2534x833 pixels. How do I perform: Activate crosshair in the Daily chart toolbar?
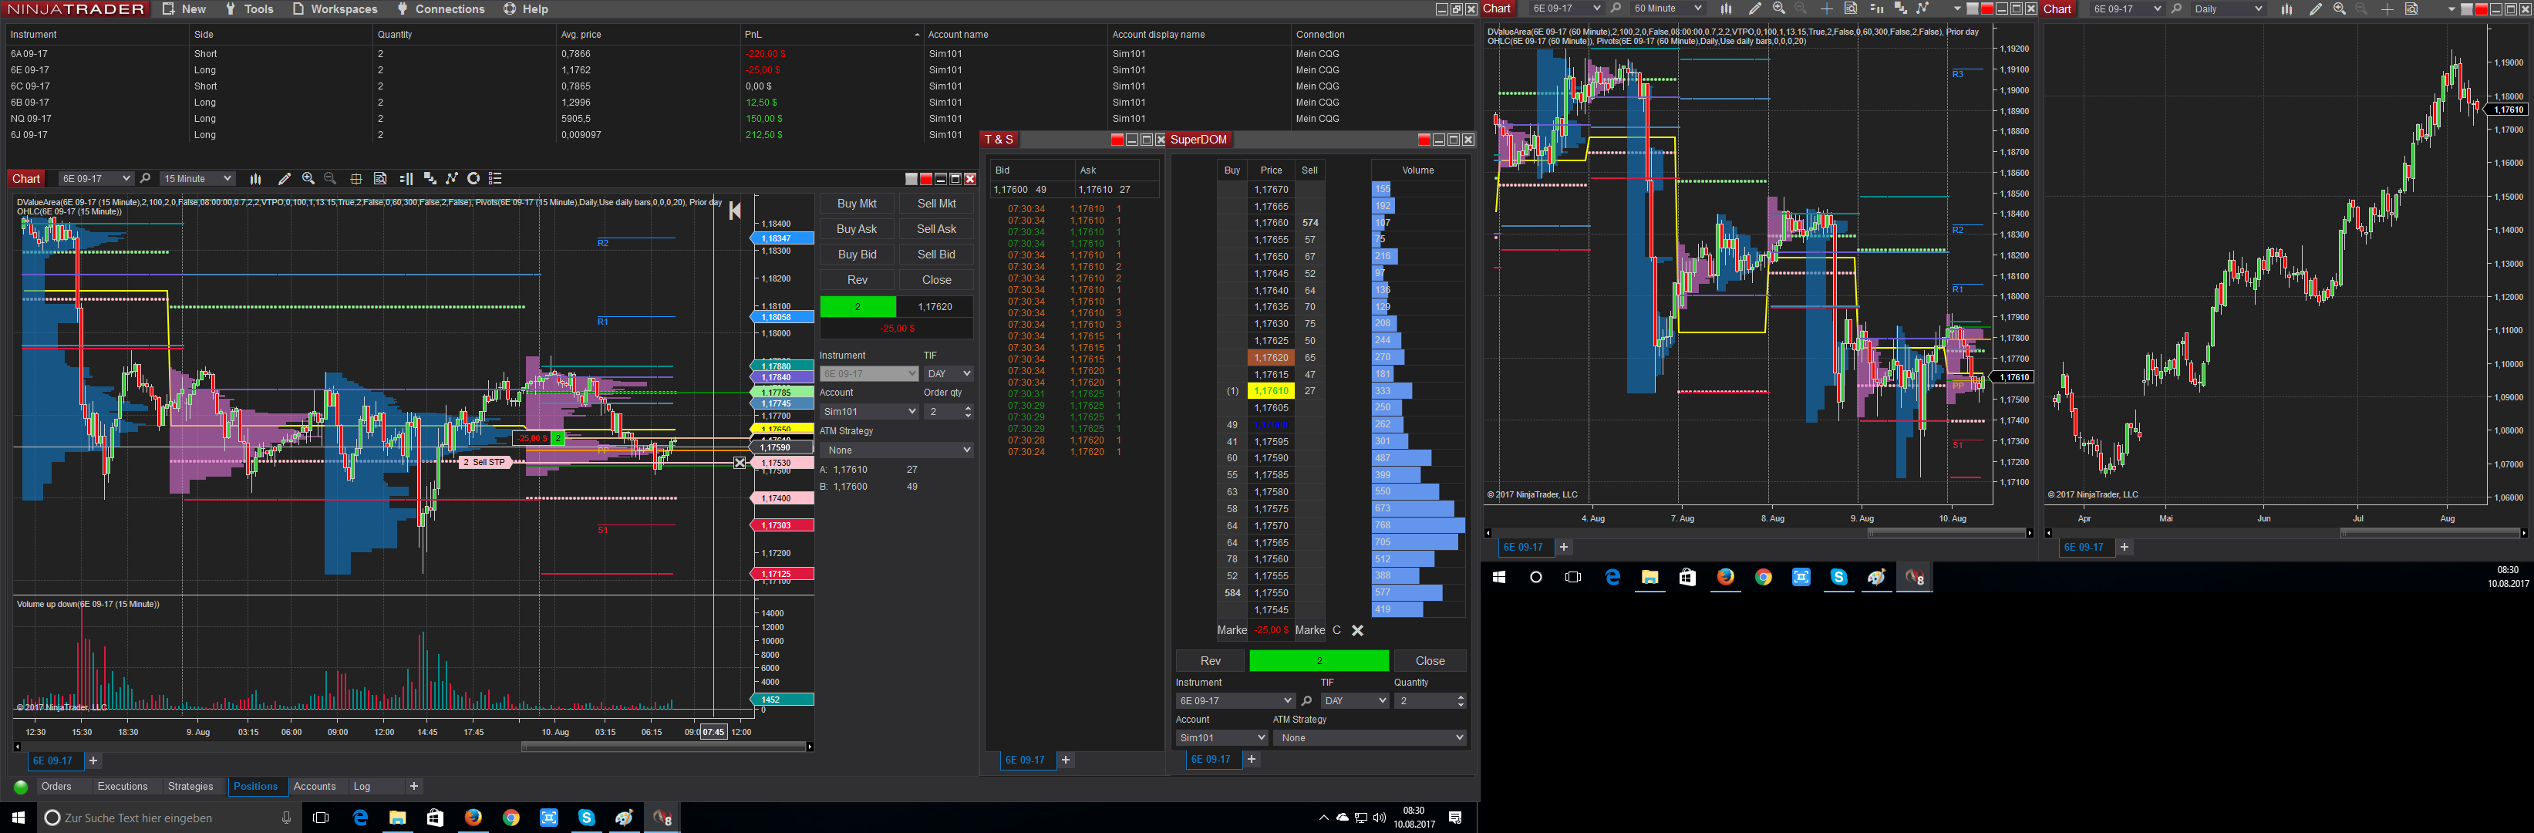(2387, 8)
